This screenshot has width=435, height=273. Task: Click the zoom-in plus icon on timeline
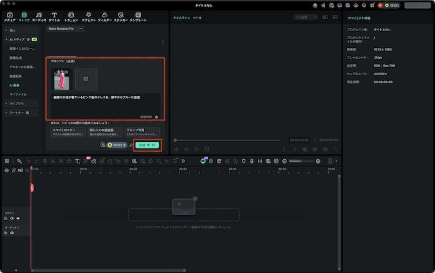pos(318,161)
